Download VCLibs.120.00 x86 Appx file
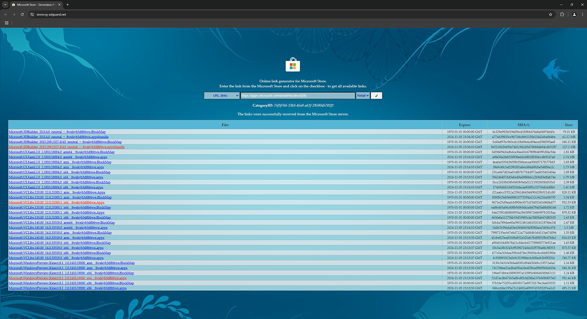Viewport: 587px width, 319px height. (57, 213)
